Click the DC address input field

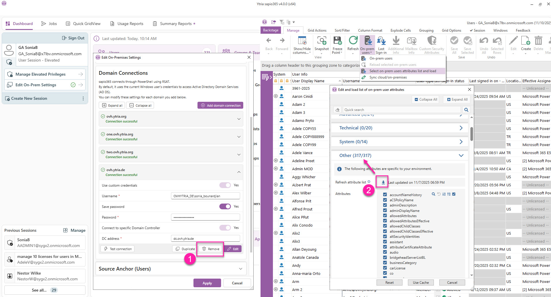[x=205, y=238]
